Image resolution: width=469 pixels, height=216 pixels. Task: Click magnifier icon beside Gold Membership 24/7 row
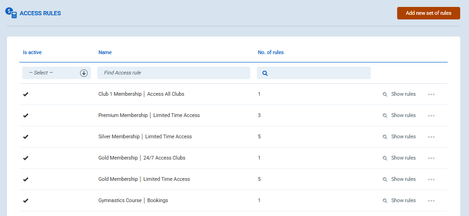[x=385, y=158]
